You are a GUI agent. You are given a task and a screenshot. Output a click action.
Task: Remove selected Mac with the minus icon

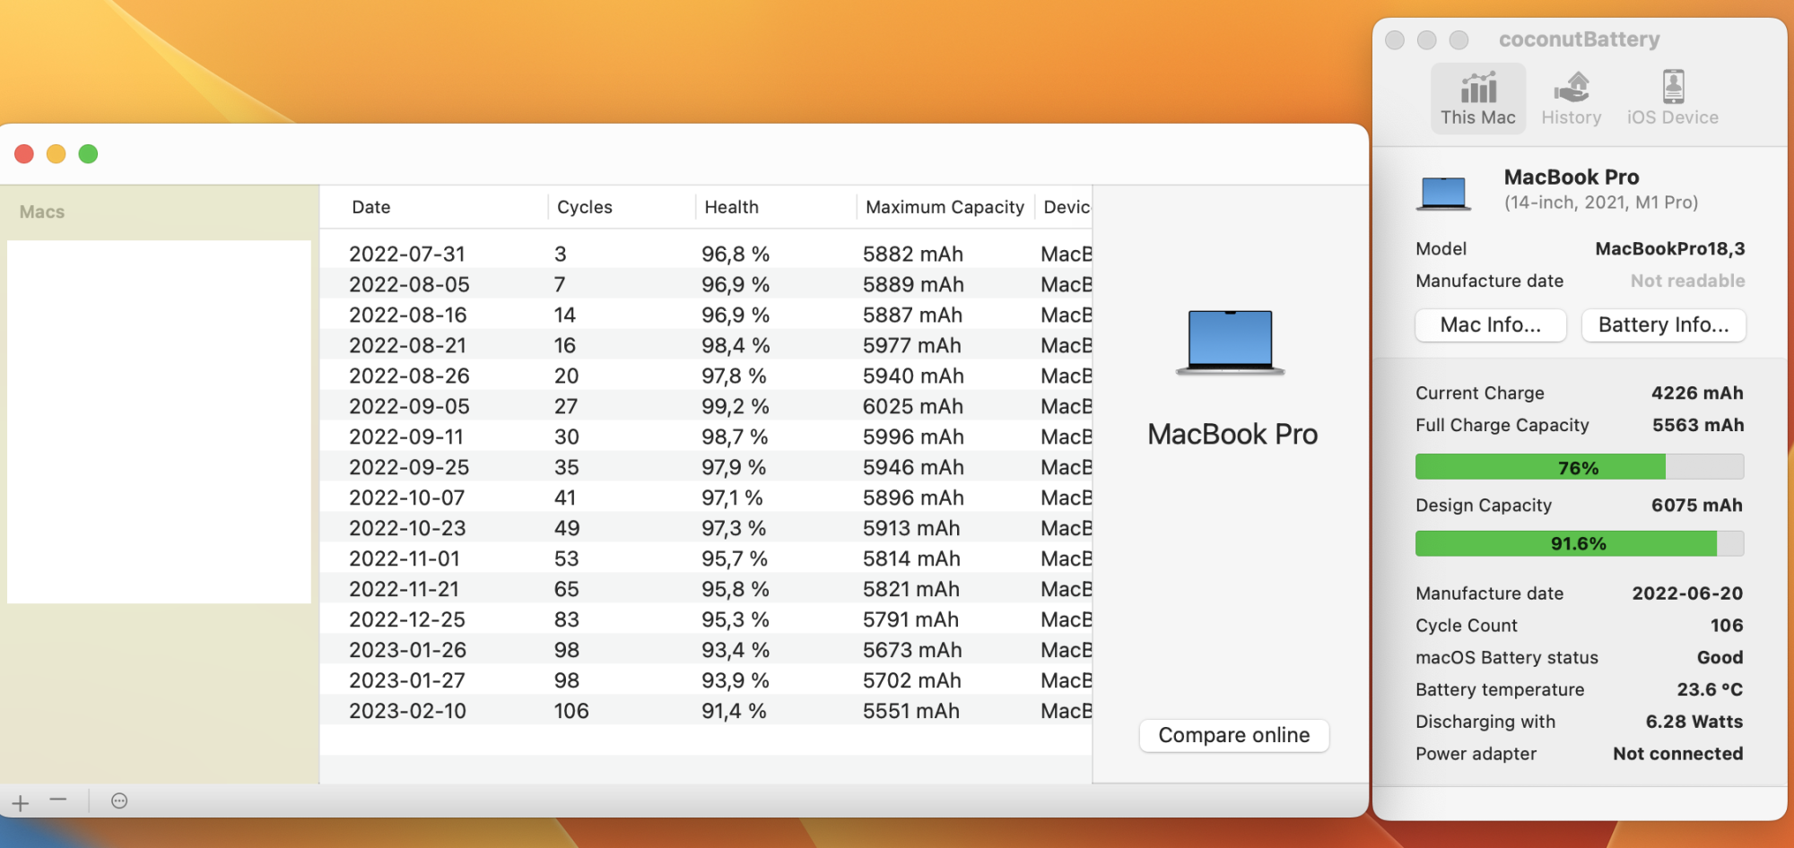[58, 800]
